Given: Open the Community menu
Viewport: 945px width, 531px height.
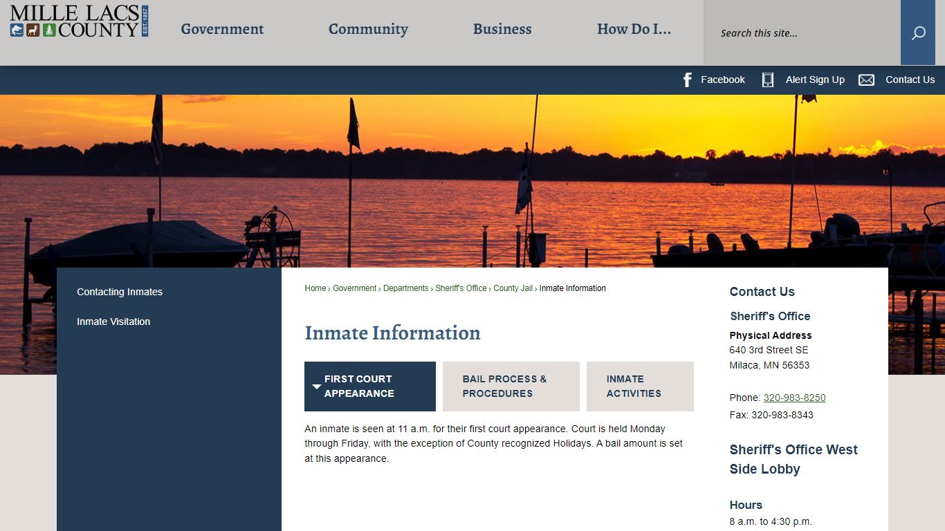Looking at the screenshot, I should click(368, 29).
